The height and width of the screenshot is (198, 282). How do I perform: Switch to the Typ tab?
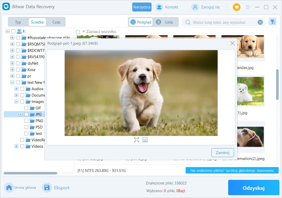pos(18,22)
